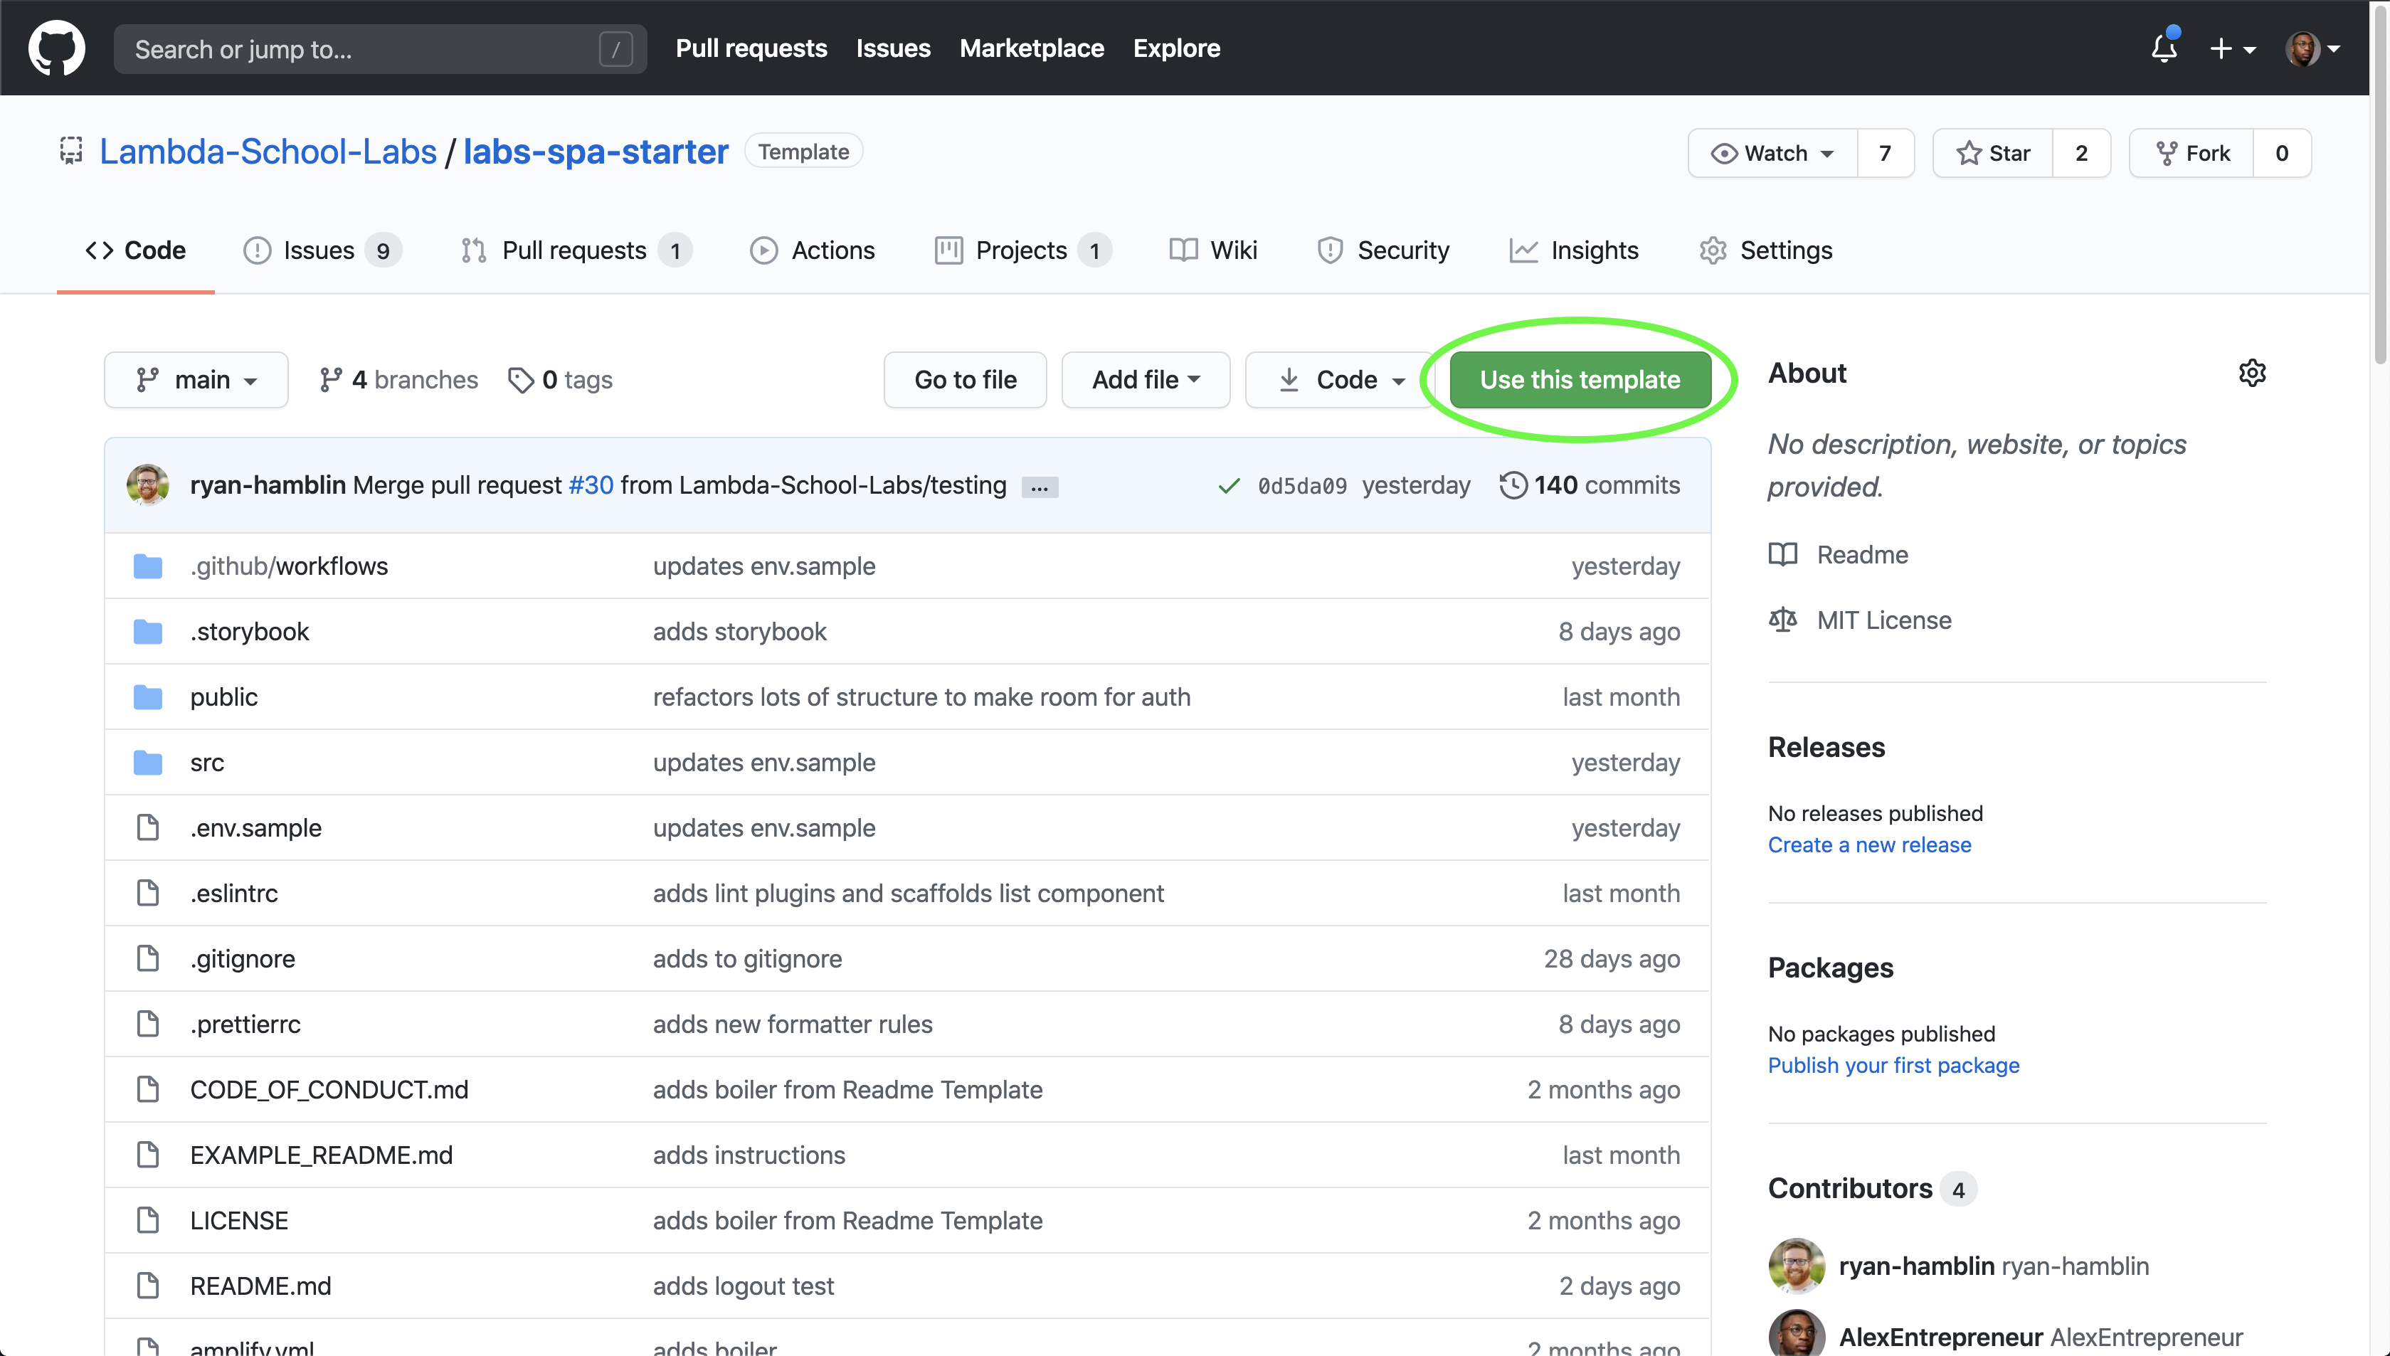Open the MIT License link

click(x=1860, y=620)
